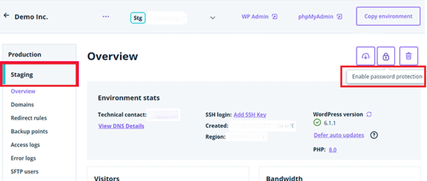Click the backup download cloud icon
The height and width of the screenshot is (181, 427).
pyautogui.click(x=365, y=56)
